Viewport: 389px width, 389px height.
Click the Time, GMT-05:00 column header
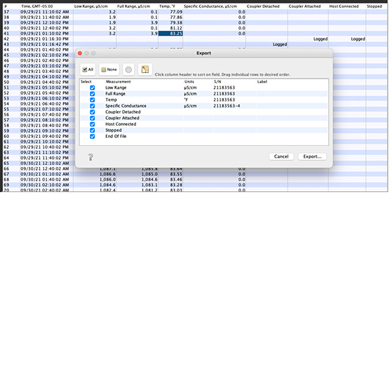coord(37,6)
